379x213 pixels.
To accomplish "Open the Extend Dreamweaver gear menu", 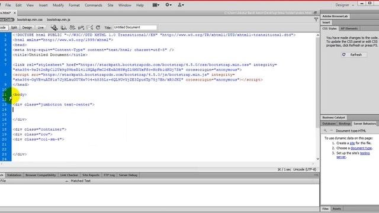I will (x=168, y=5).
